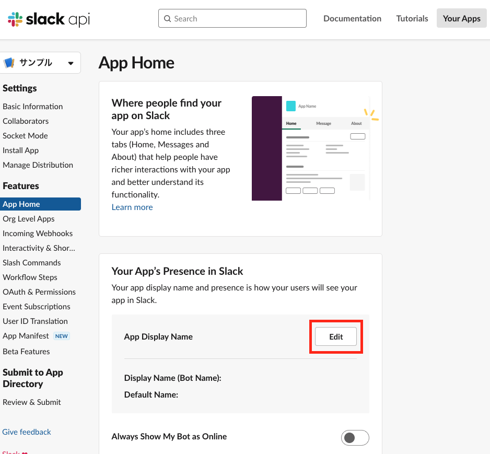The height and width of the screenshot is (454, 490).
Task: Click the NEW badge beside App Manifest
Action: pyautogui.click(x=62, y=336)
